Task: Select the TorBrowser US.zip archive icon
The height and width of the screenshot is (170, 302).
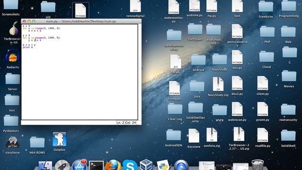Action: pyautogui.click(x=239, y=134)
